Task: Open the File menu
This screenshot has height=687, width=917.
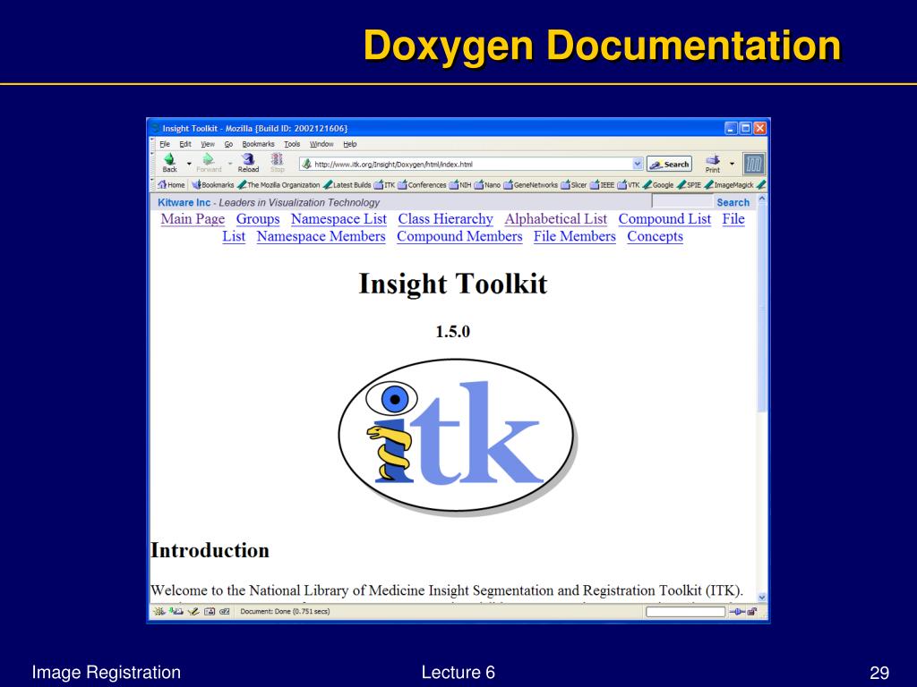Action: (165, 144)
